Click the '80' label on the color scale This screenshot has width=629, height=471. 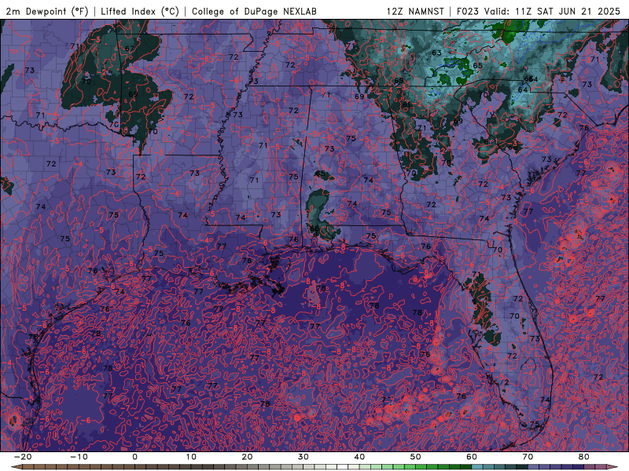point(584,457)
